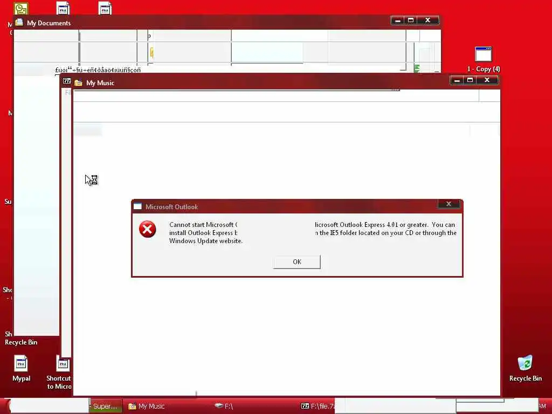Open the Mypal desktop shortcut
The height and width of the screenshot is (414, 552).
pyautogui.click(x=21, y=368)
